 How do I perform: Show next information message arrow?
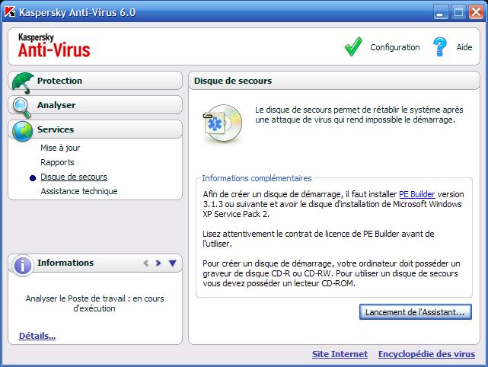coord(158,263)
